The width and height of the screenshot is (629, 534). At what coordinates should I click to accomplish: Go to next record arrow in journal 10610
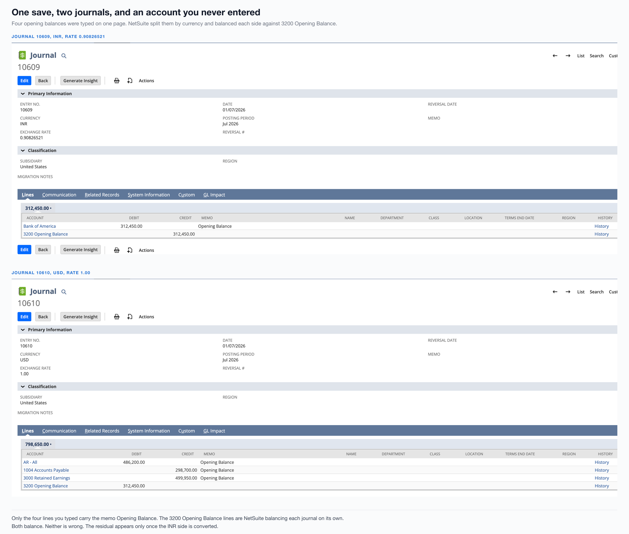(x=568, y=292)
